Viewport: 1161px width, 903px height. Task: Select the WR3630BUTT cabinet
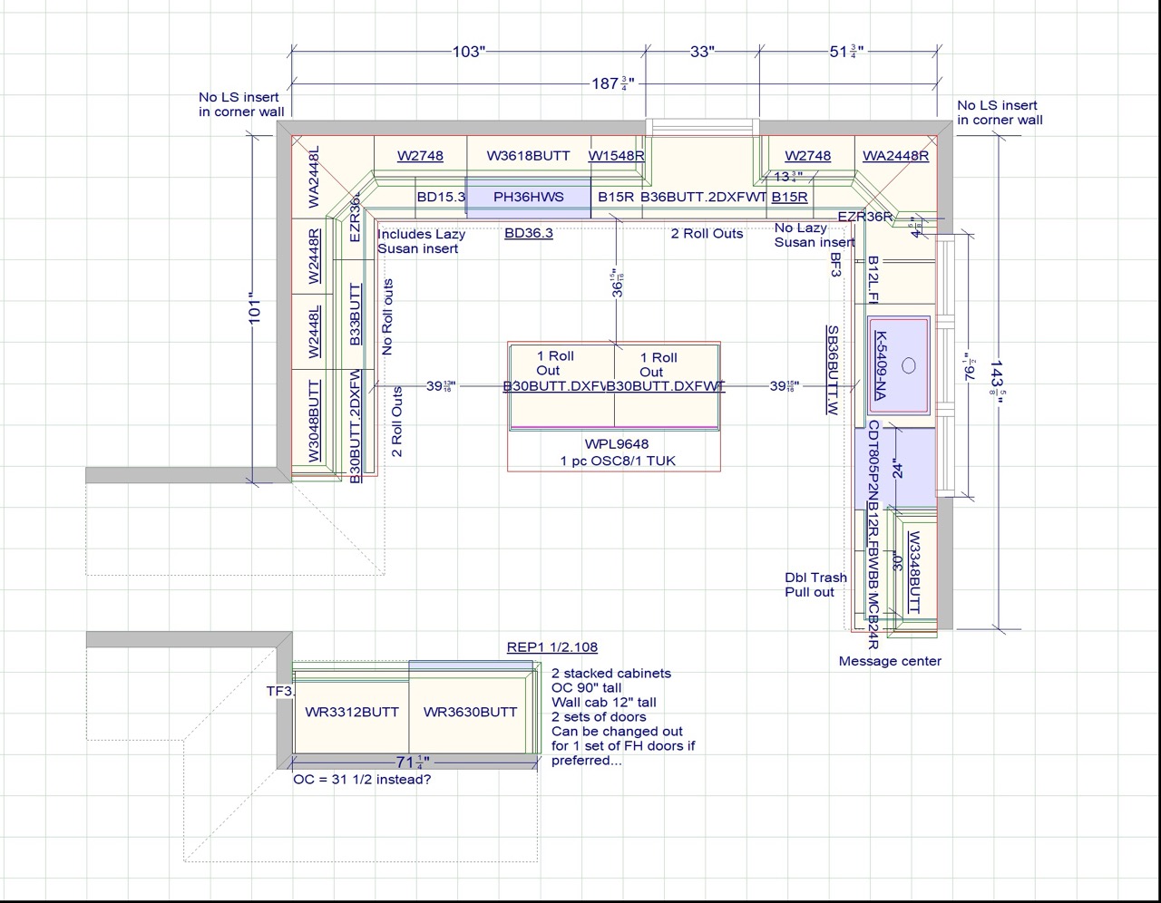coord(470,712)
